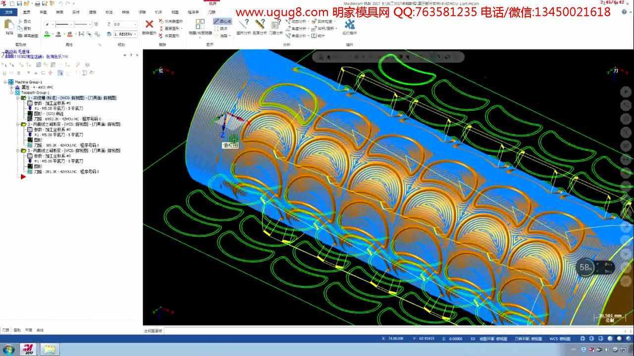Toggle the 3D construction mode indicator
Viewport: 634px width, 356px height.
pyautogui.click(x=473, y=339)
